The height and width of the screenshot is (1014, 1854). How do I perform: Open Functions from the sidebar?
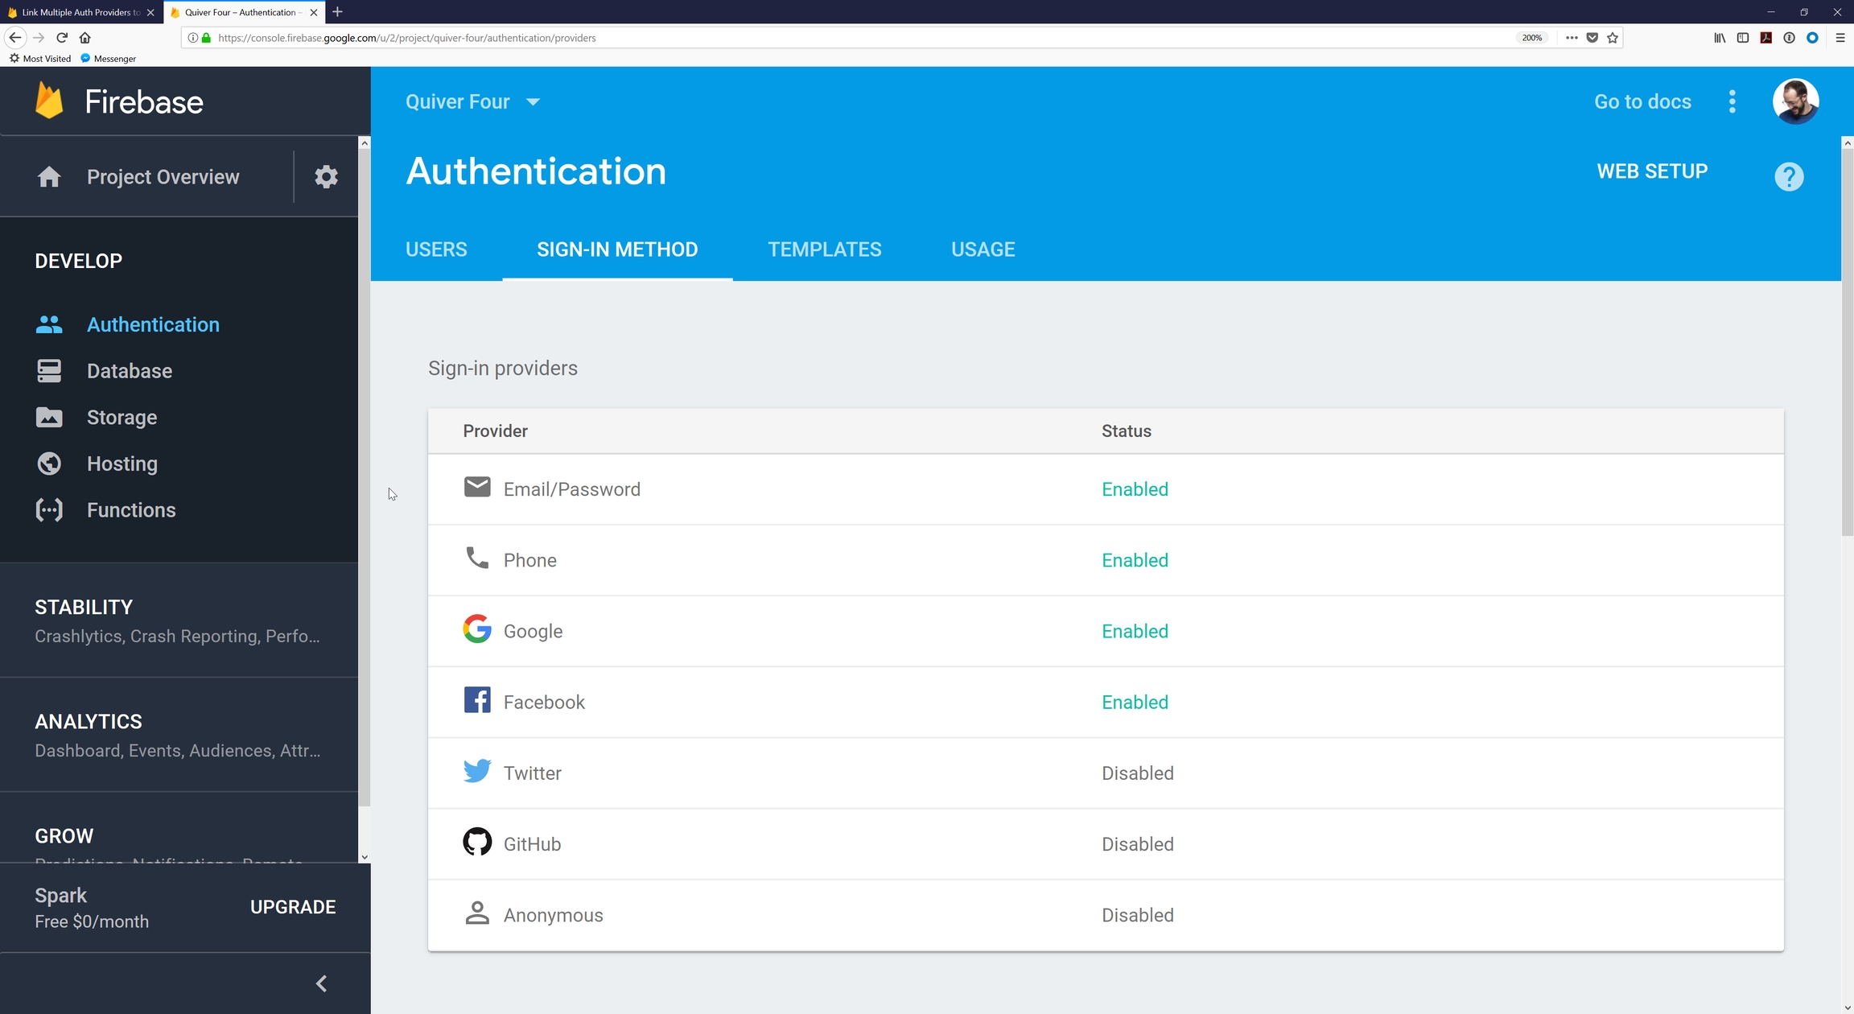point(130,510)
